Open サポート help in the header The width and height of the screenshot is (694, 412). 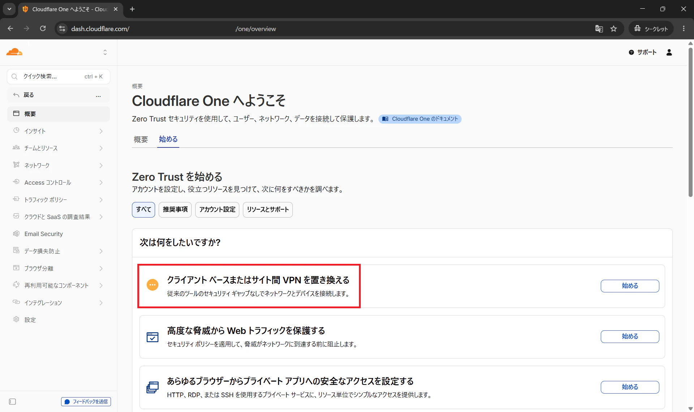(x=643, y=52)
